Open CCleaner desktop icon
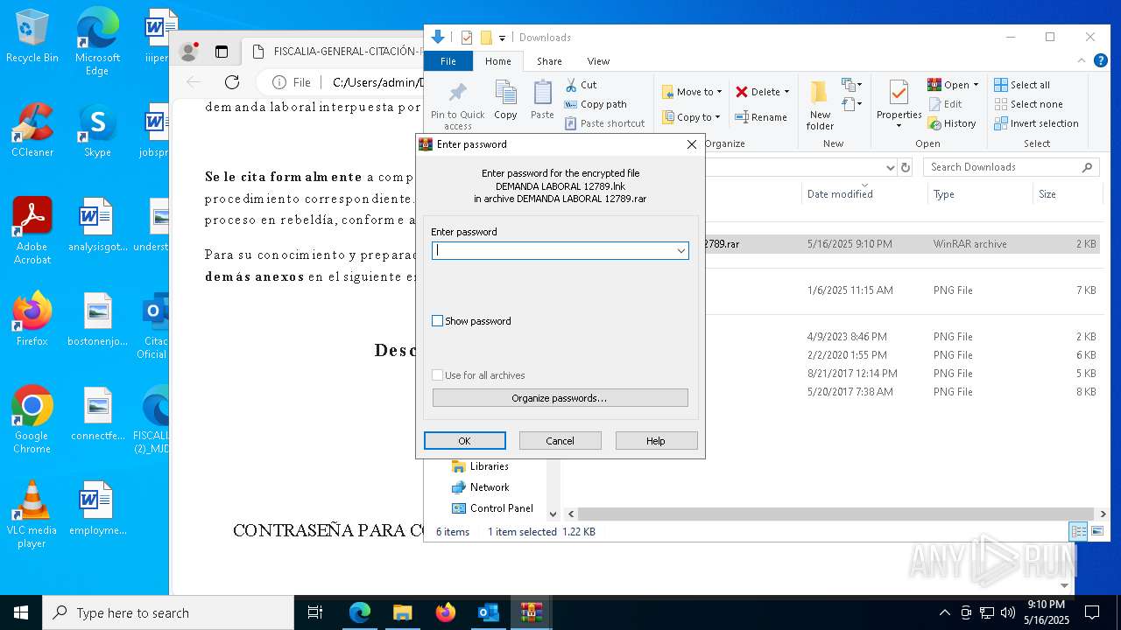Image resolution: width=1121 pixels, height=630 pixels. 32,130
